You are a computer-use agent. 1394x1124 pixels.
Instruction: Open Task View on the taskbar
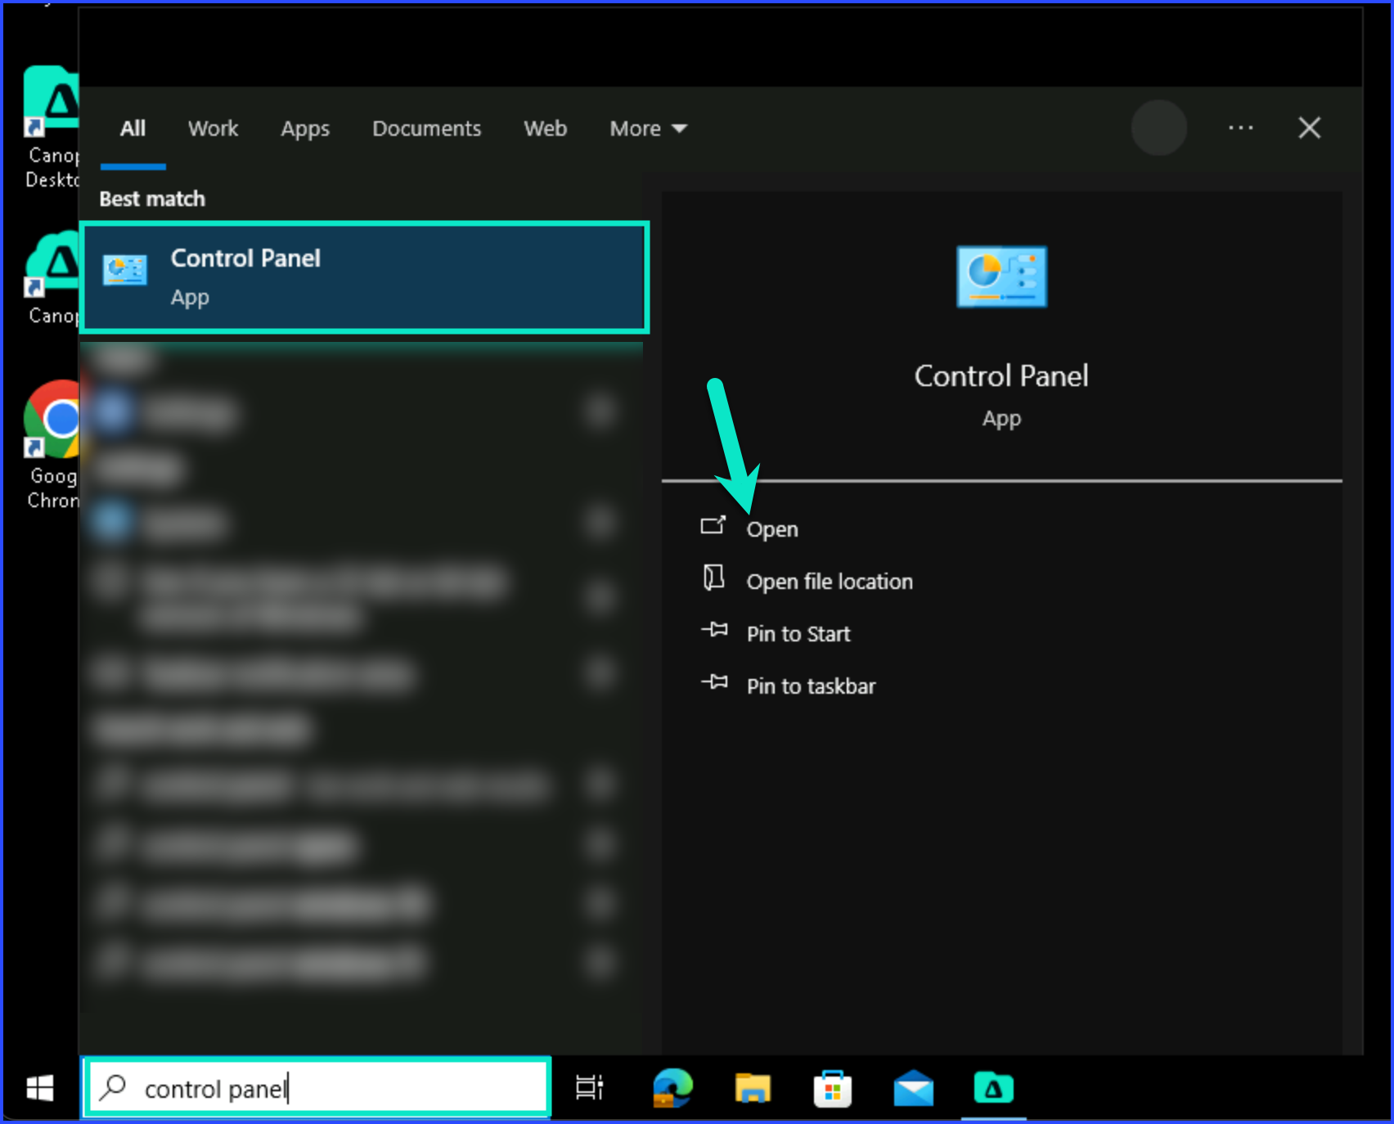tap(589, 1087)
